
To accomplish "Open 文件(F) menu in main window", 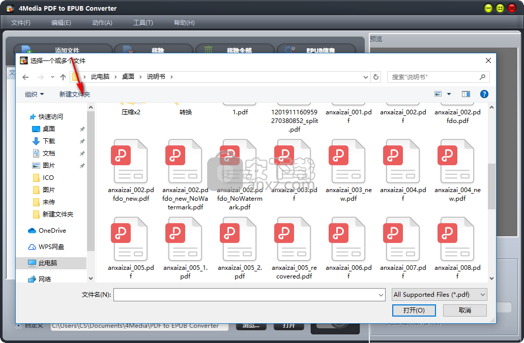I will (x=21, y=23).
